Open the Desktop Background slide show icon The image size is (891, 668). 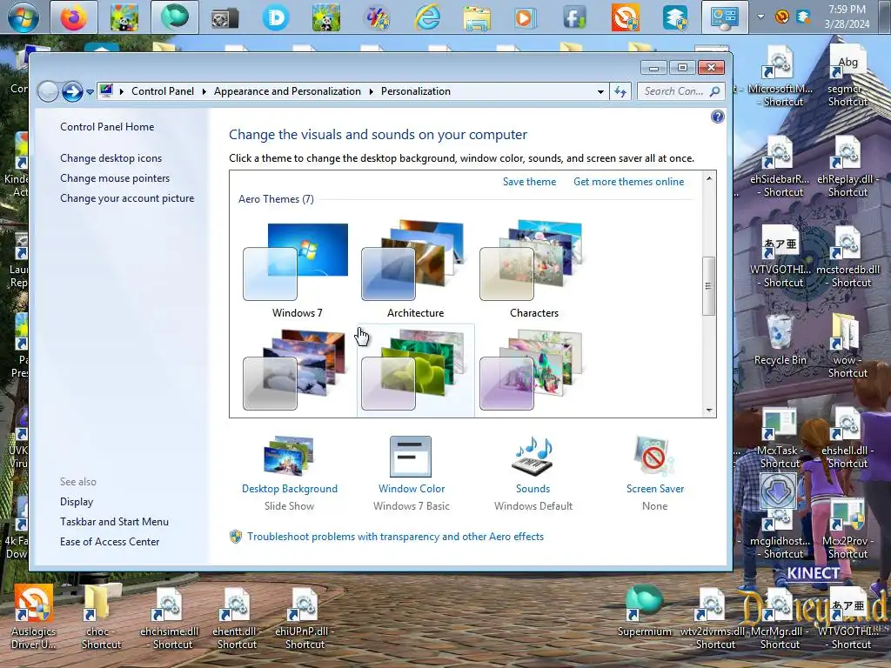click(289, 456)
